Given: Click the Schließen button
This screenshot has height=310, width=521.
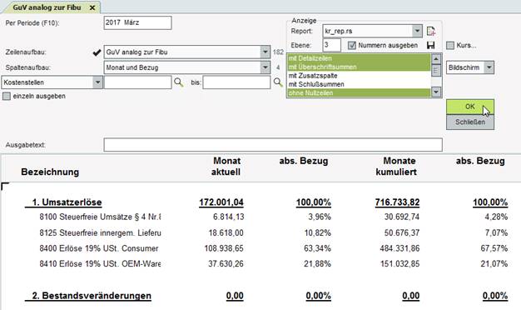Looking at the screenshot, I should (x=470, y=122).
